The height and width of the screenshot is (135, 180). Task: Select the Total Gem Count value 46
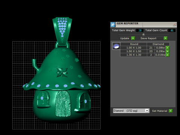pyautogui.click(x=172, y=30)
